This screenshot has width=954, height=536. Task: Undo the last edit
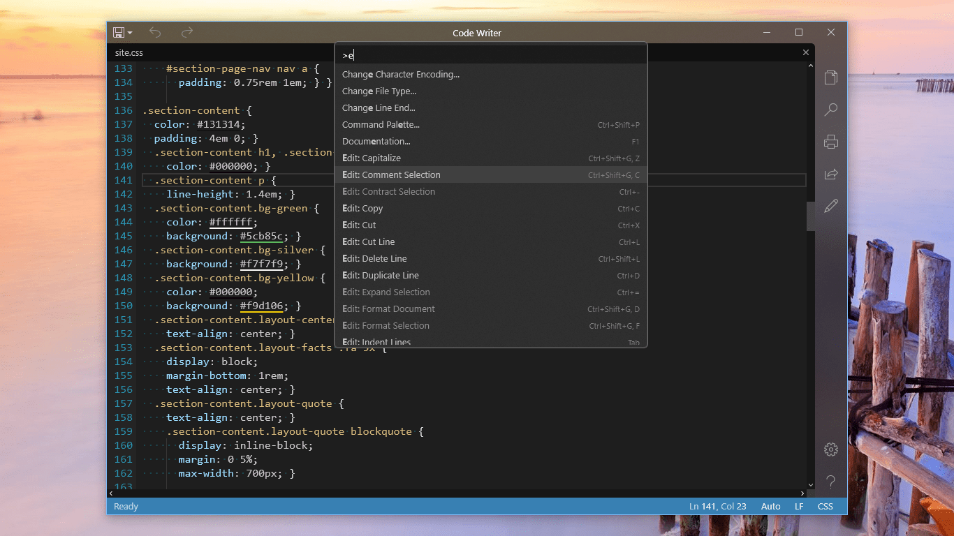click(x=154, y=32)
